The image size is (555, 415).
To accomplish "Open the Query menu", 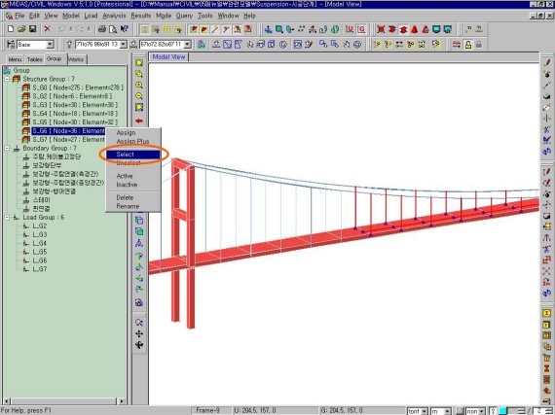I will tap(184, 16).
